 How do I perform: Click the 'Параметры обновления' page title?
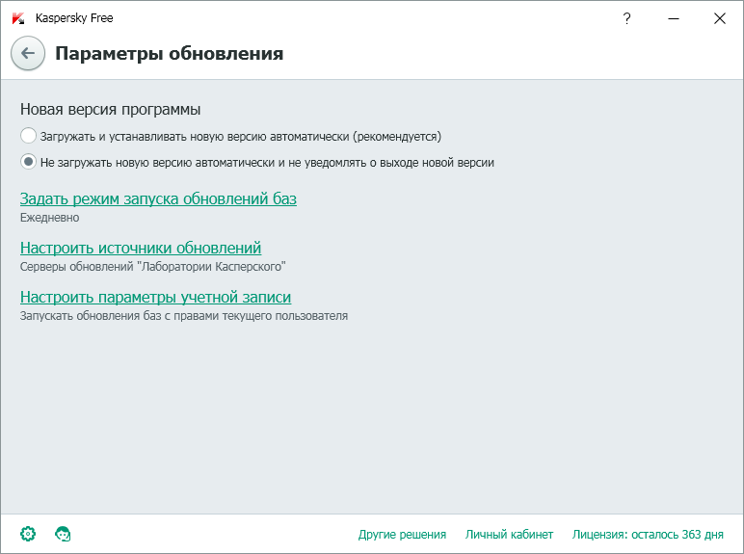point(170,54)
